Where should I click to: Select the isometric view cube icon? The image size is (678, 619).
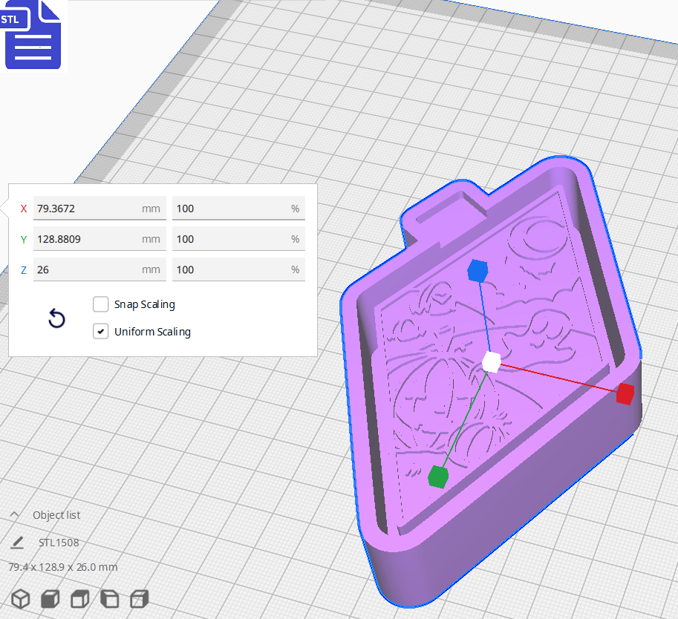click(x=20, y=599)
